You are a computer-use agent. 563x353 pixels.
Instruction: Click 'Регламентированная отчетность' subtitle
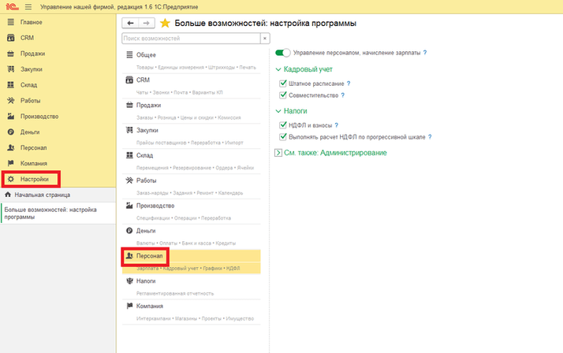175,293
